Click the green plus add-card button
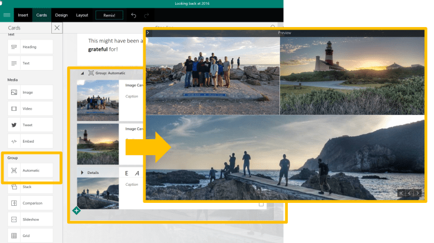434x243 pixels. tap(77, 211)
